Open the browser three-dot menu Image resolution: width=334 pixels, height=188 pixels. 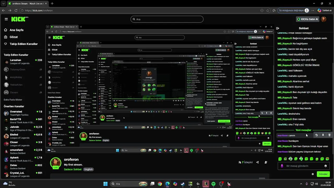point(313,10)
